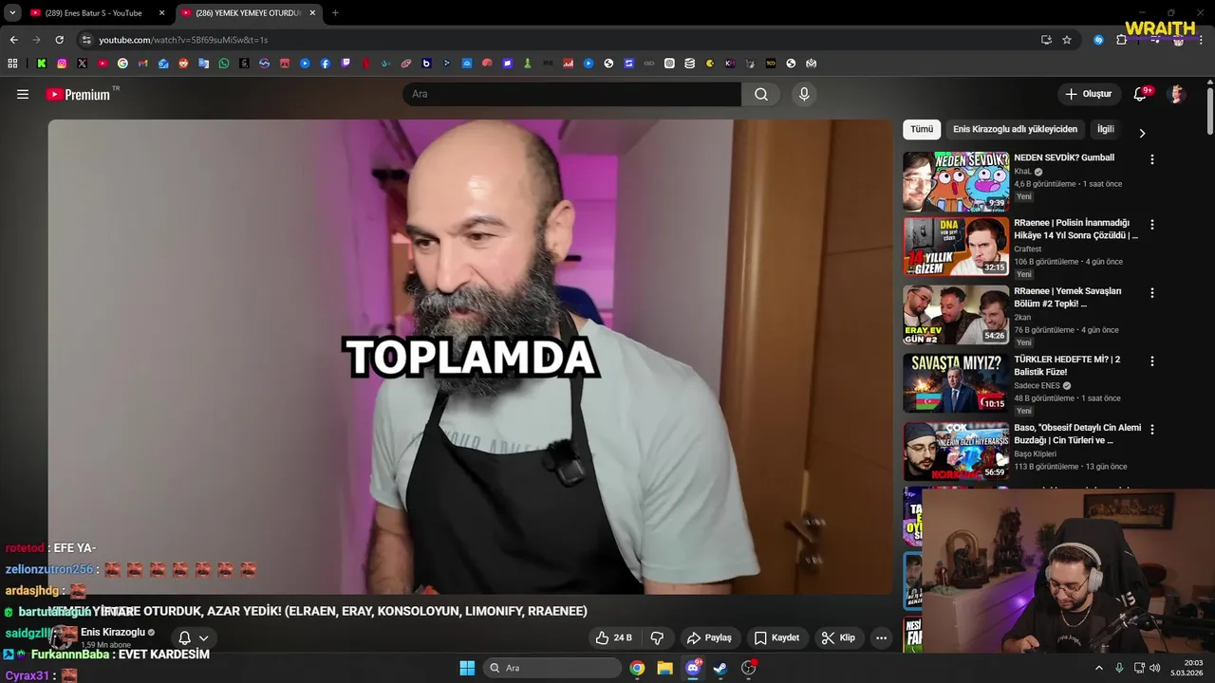Select the YEMEK YEMEYE OTURDUK tab
Viewport: 1215px width, 683px height.
pos(249,13)
